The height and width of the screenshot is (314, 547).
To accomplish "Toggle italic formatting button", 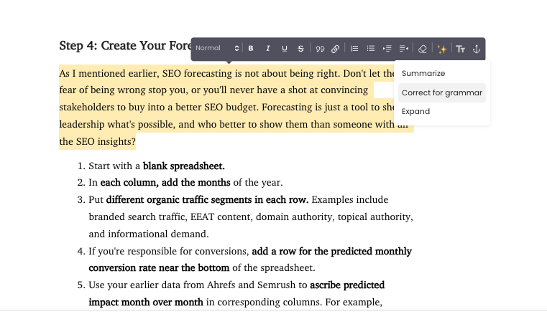I will click(267, 48).
